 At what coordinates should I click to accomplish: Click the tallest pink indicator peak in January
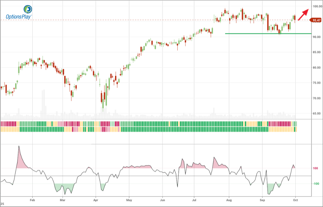[x=19, y=148]
